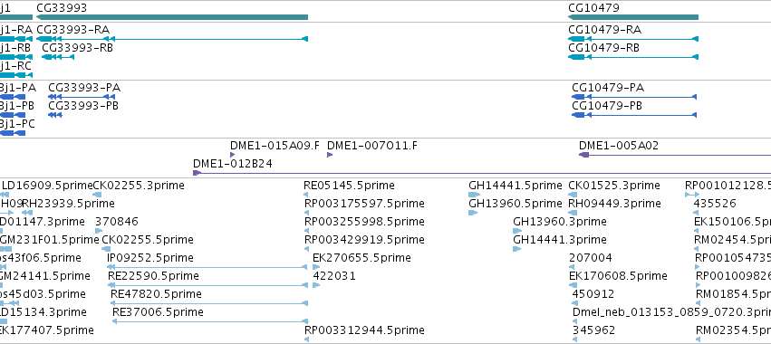Click the EK270655.5prime EST arrow
The image size is (771, 344).
pos(316,267)
